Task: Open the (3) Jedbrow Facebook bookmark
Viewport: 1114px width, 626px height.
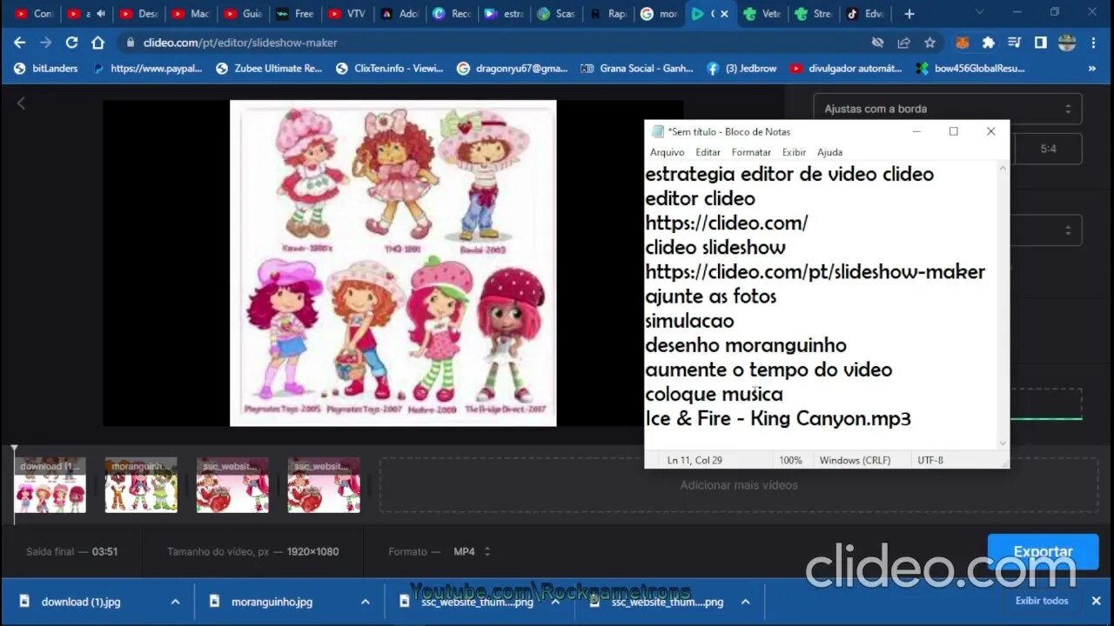Action: click(x=742, y=68)
